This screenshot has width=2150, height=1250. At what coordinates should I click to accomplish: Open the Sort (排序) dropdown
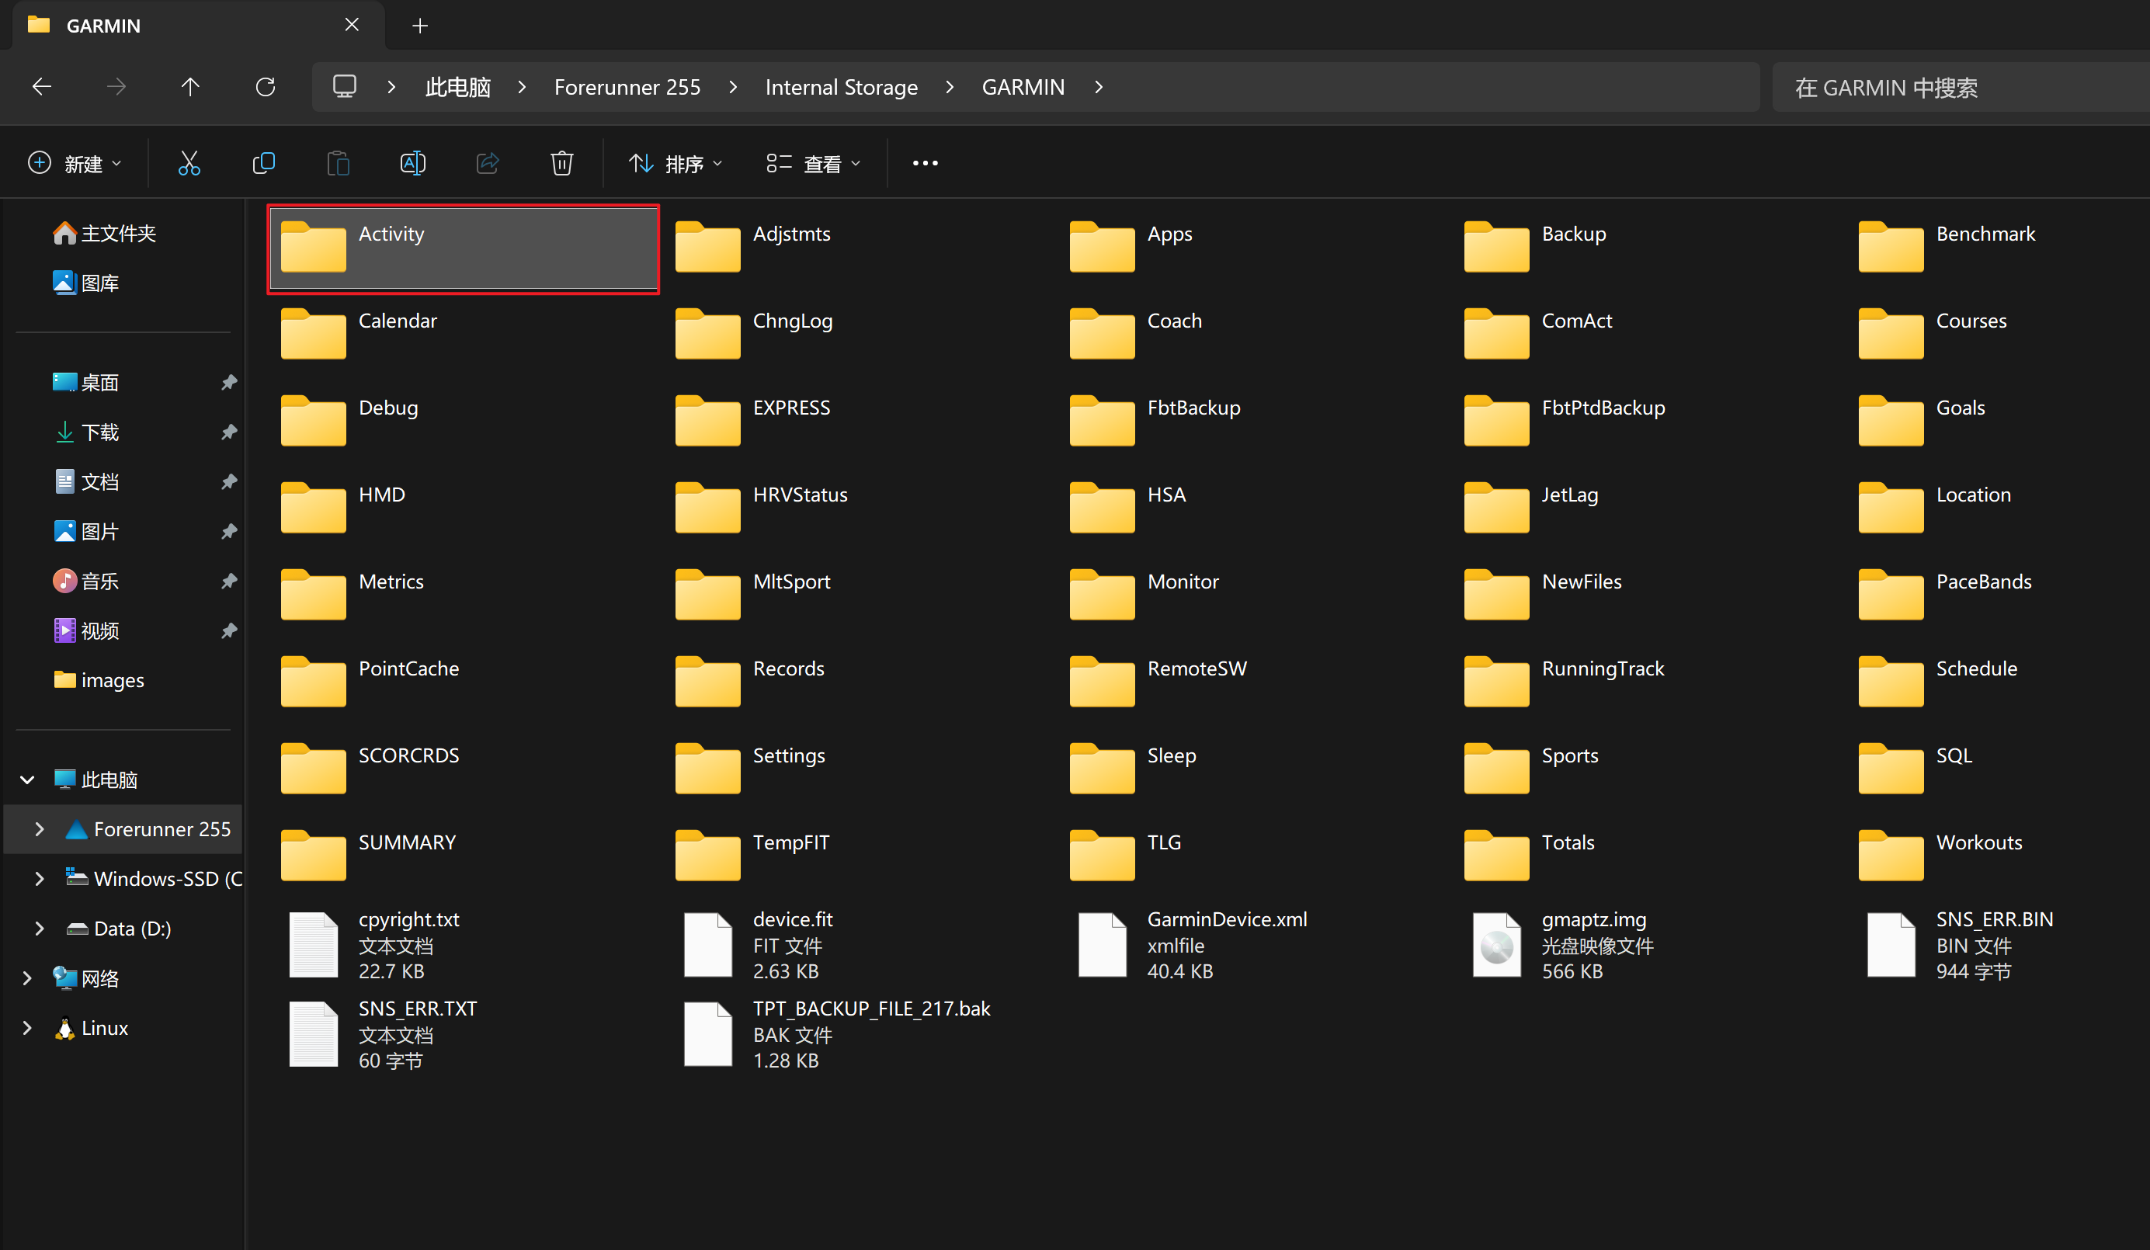click(676, 163)
